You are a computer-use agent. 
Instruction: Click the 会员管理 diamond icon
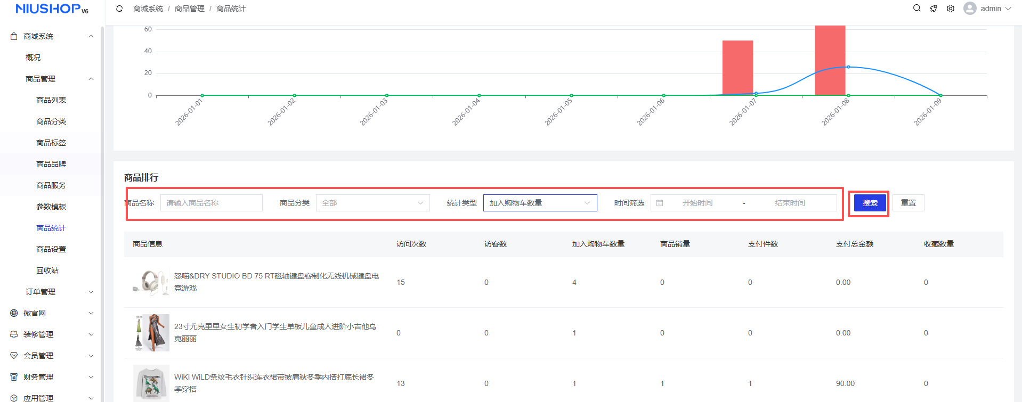click(14, 356)
